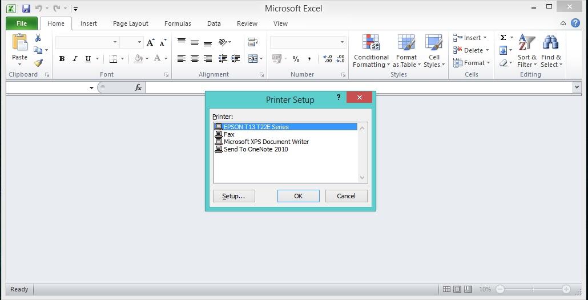Open Sort & Filter menu
This screenshot has width=588, height=300.
pyautogui.click(x=527, y=51)
